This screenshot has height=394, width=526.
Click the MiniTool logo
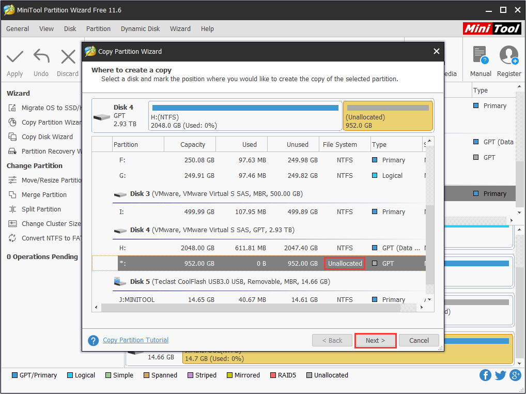coord(492,28)
